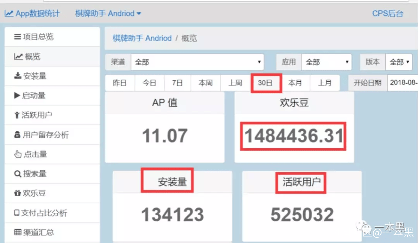418x243 pixels.
Task: Open the 棋牌助手 Andriod project dropdown
Action: (x=108, y=14)
